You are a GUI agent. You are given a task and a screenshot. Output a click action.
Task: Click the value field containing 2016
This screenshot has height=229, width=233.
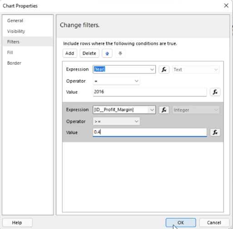pyautogui.click(x=150, y=92)
